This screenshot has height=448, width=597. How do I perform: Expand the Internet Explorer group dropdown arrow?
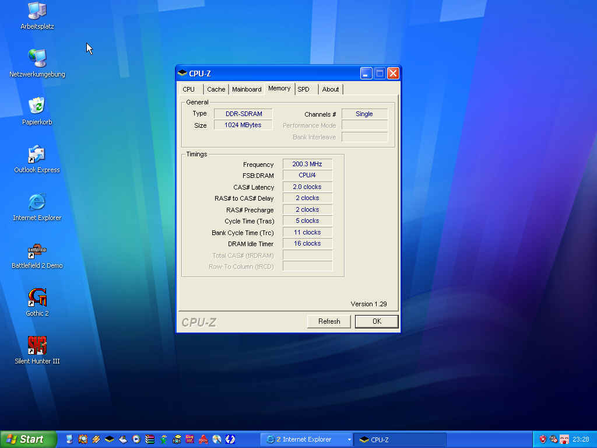[x=349, y=440]
